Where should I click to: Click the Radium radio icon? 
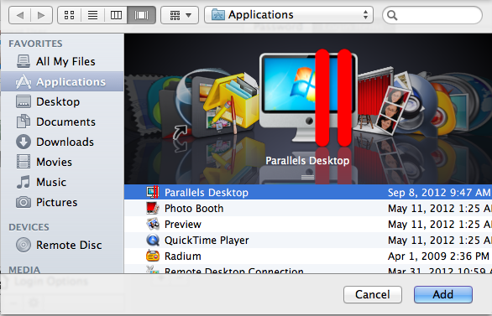point(153,256)
